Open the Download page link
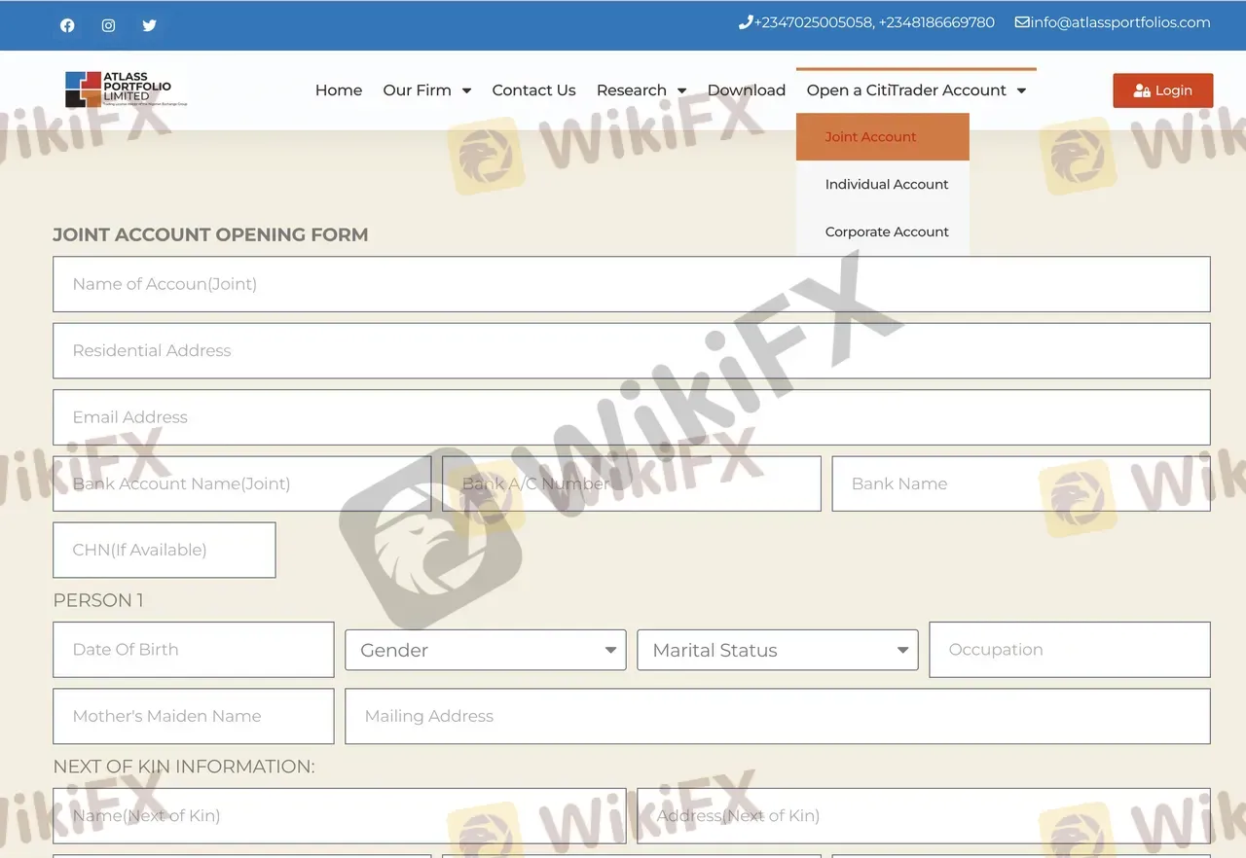The height and width of the screenshot is (858, 1246). [x=746, y=90]
